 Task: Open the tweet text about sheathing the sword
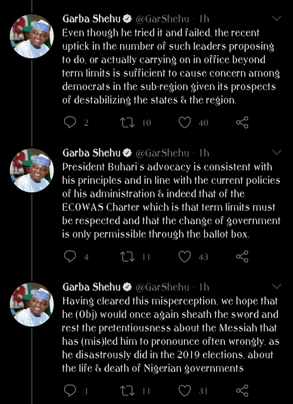[x=171, y=334]
